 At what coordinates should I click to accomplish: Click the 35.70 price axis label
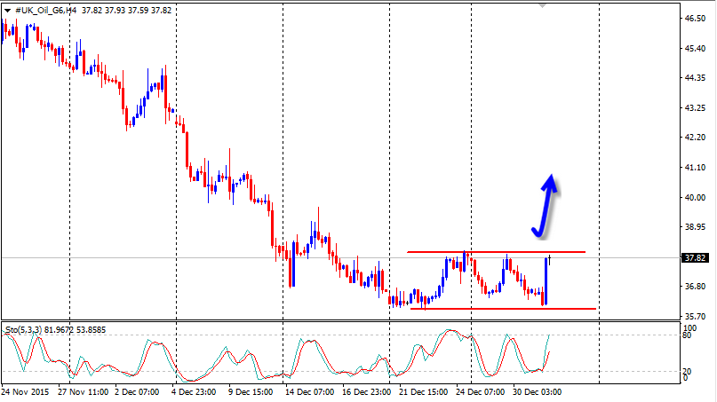point(695,316)
